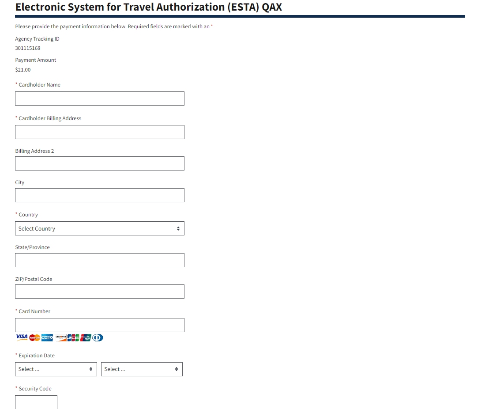Click the State/Province text box
The width and height of the screenshot is (481, 409).
click(x=99, y=260)
